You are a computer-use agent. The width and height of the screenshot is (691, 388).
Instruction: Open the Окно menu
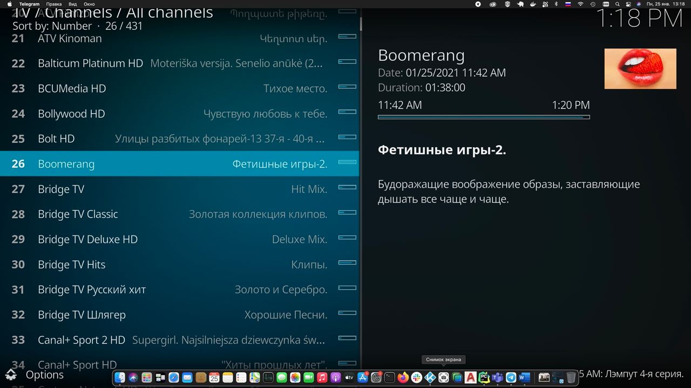pyautogui.click(x=89, y=4)
